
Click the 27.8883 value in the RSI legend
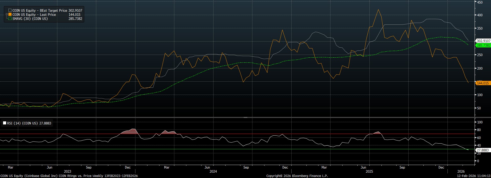pyautogui.click(x=45, y=123)
